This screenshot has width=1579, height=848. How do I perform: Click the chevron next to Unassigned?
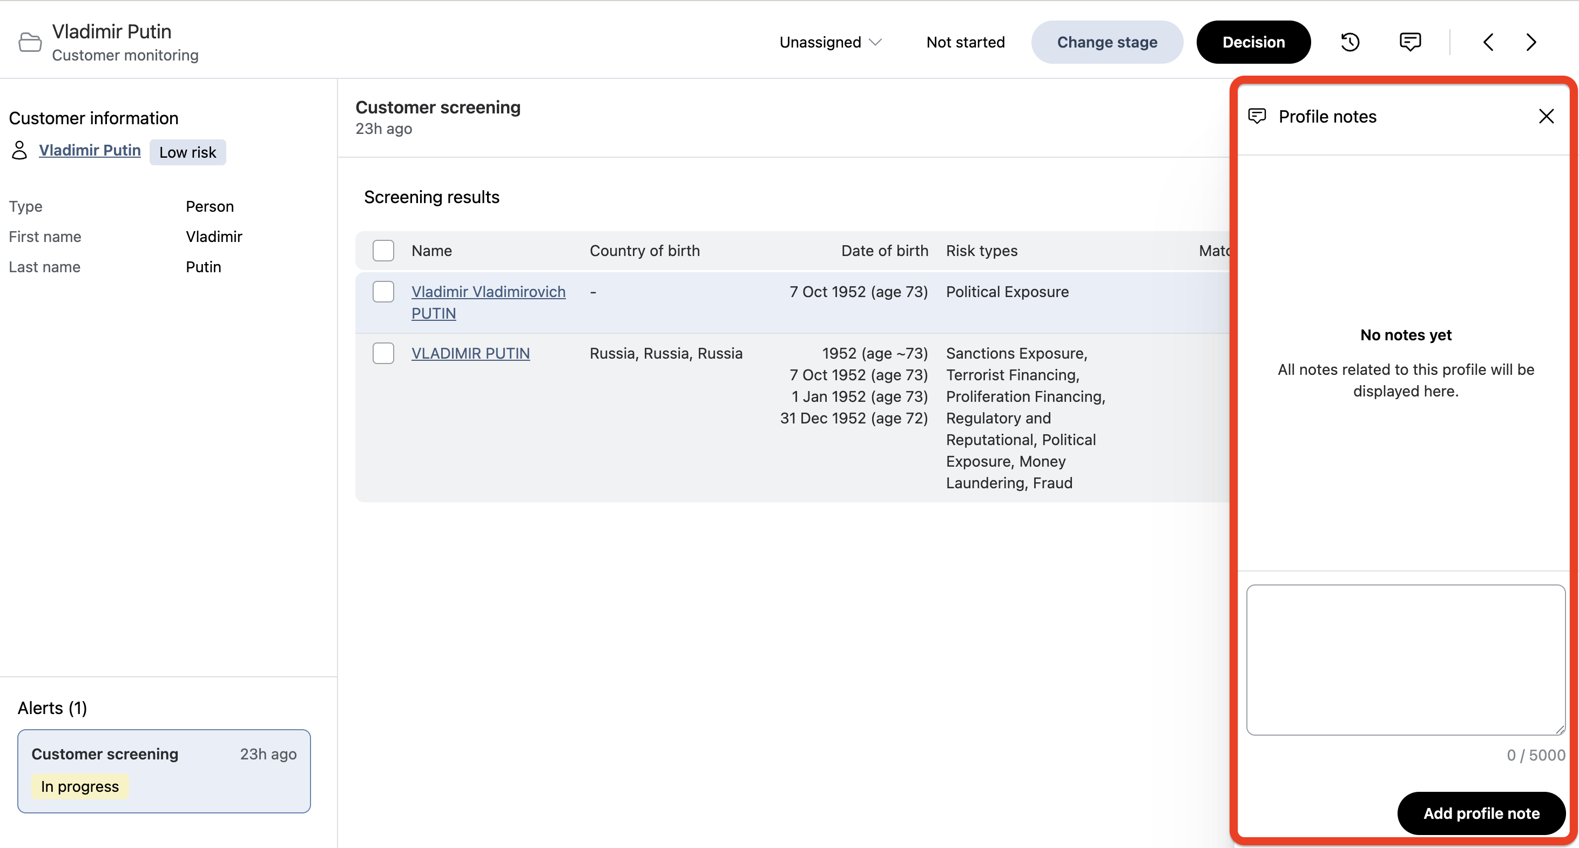[875, 42]
